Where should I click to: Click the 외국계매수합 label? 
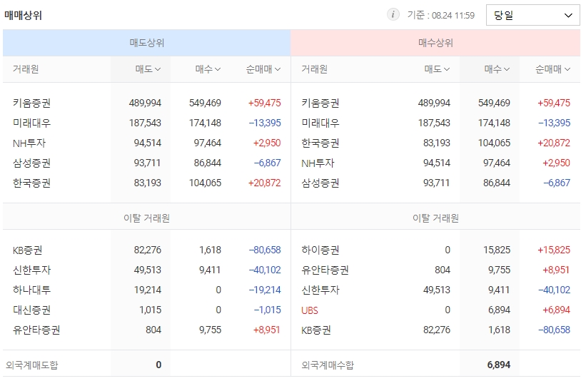coord(328,365)
